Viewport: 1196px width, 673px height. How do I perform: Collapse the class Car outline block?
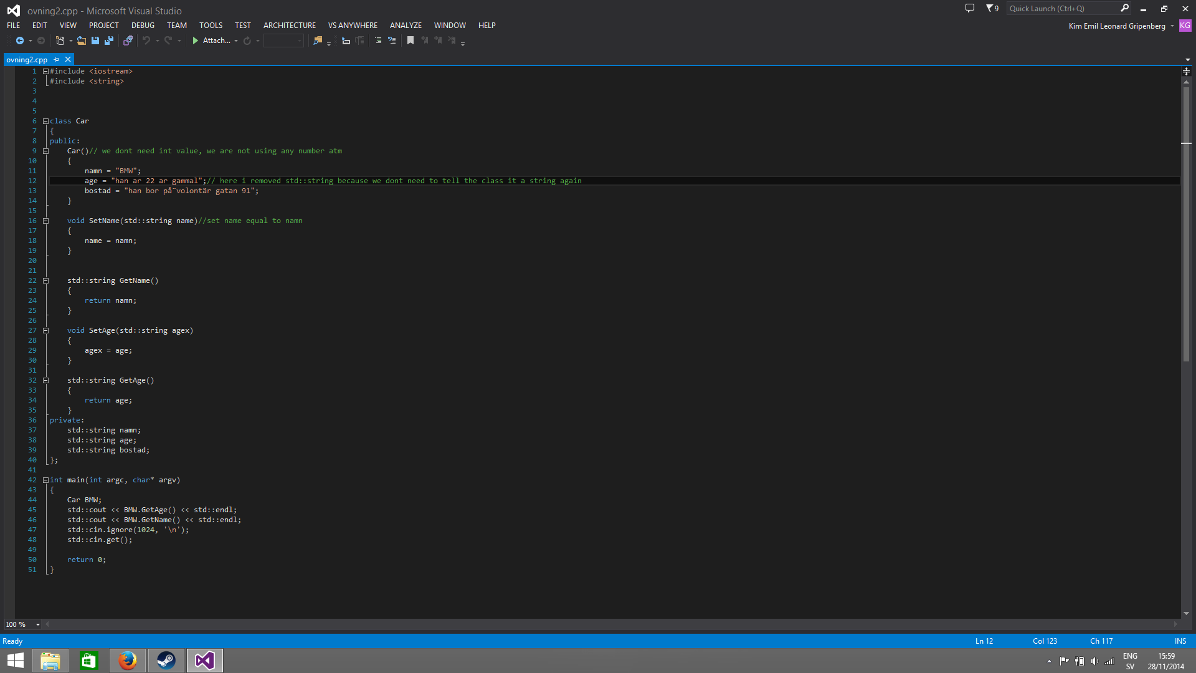click(x=45, y=121)
